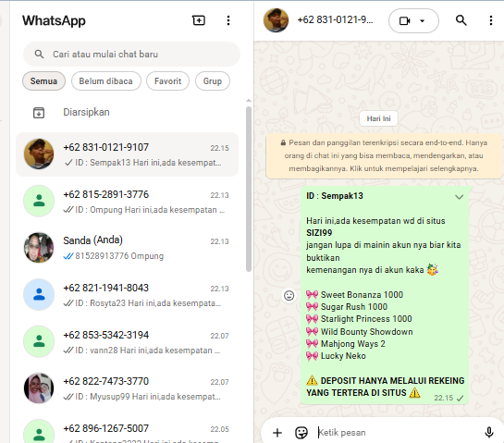The image size is (504, 443).
Task: Click the search field 'Cari atau mulai chat baru'
Action: [131, 54]
